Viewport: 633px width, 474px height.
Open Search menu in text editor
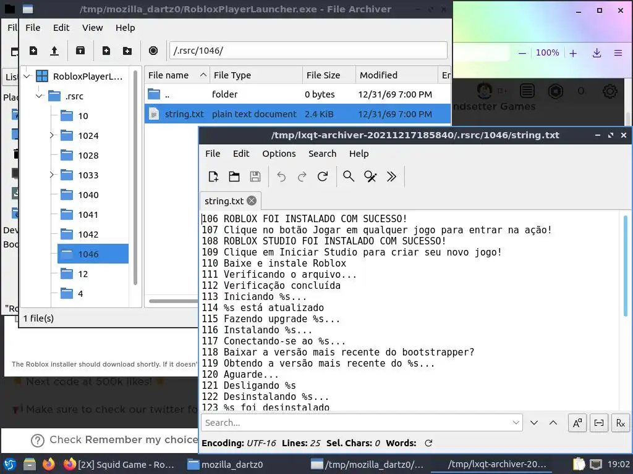322,154
